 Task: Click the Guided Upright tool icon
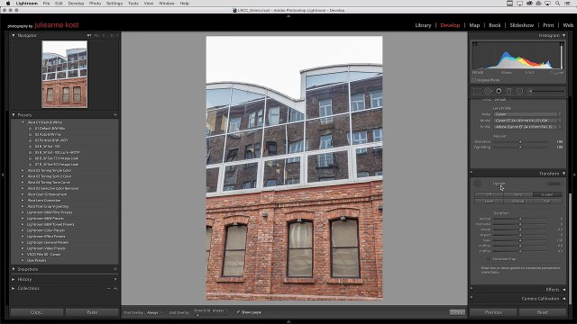coord(478,184)
